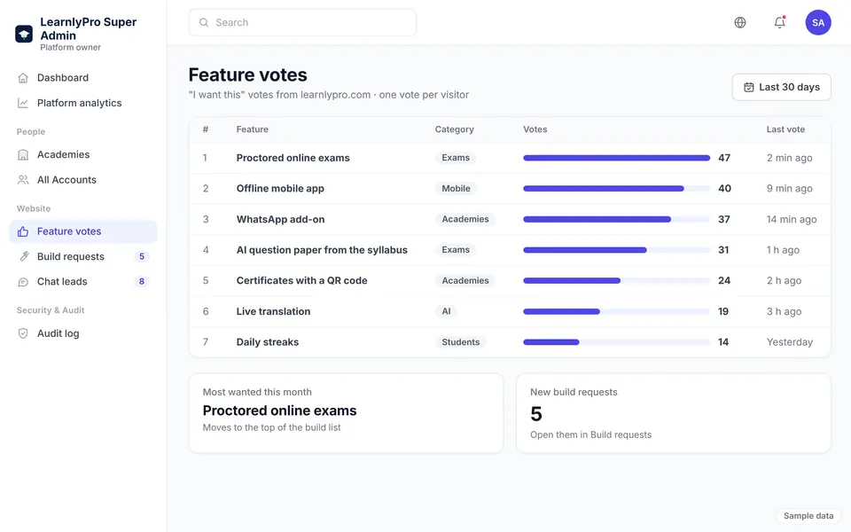Open Chat leads in sidebar
This screenshot has width=851, height=532.
coord(83,282)
